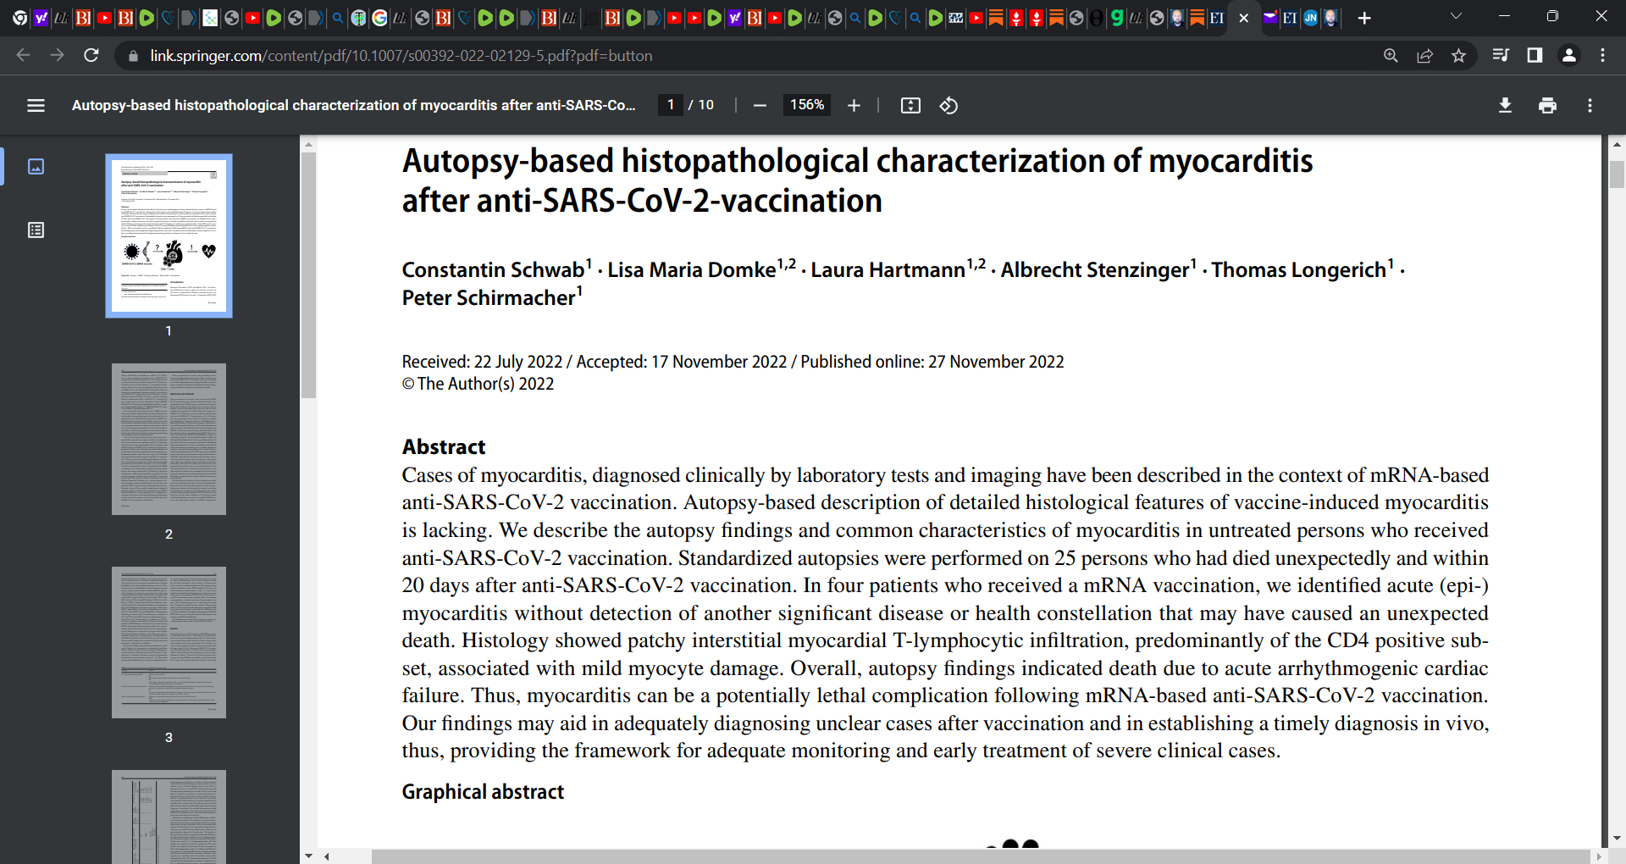Open a new browser tab

(1364, 18)
